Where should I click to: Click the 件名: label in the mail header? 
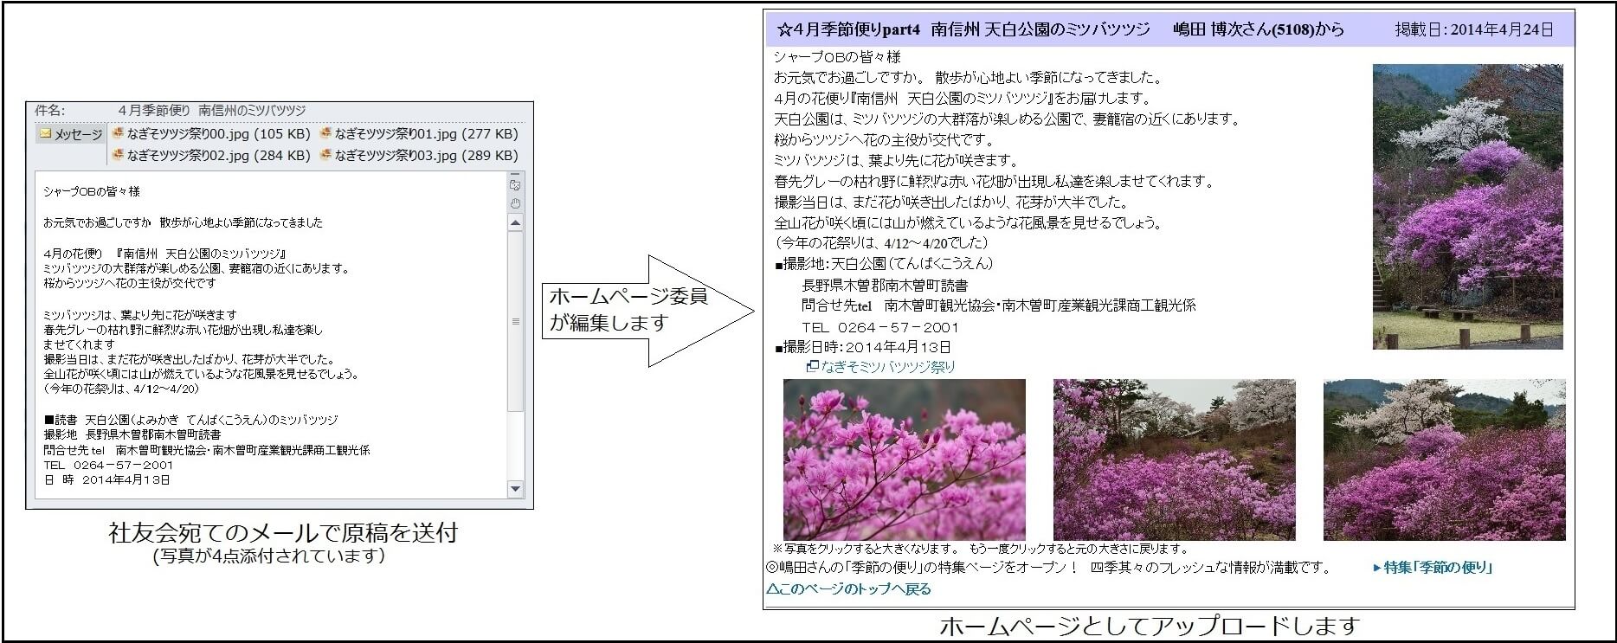click(50, 111)
